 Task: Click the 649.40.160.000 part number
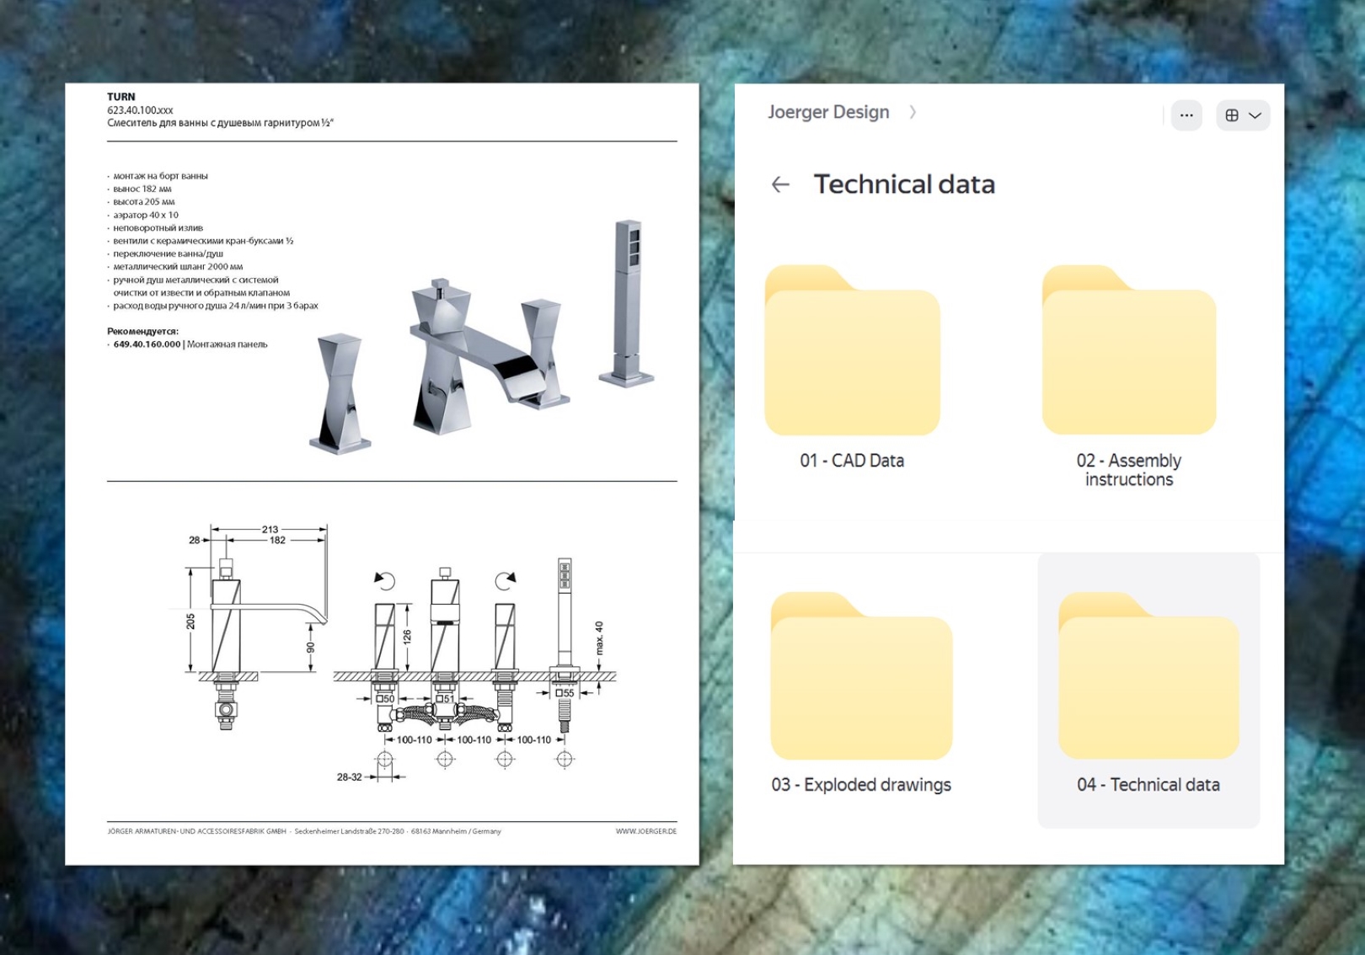[147, 344]
